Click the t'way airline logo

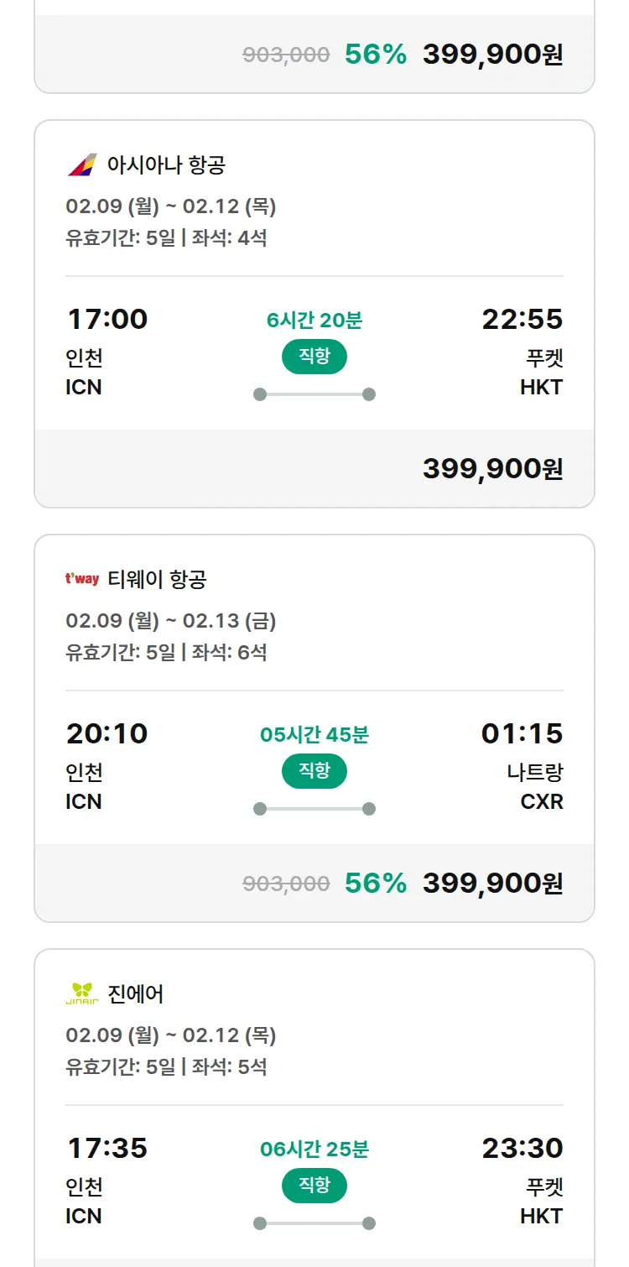point(82,579)
